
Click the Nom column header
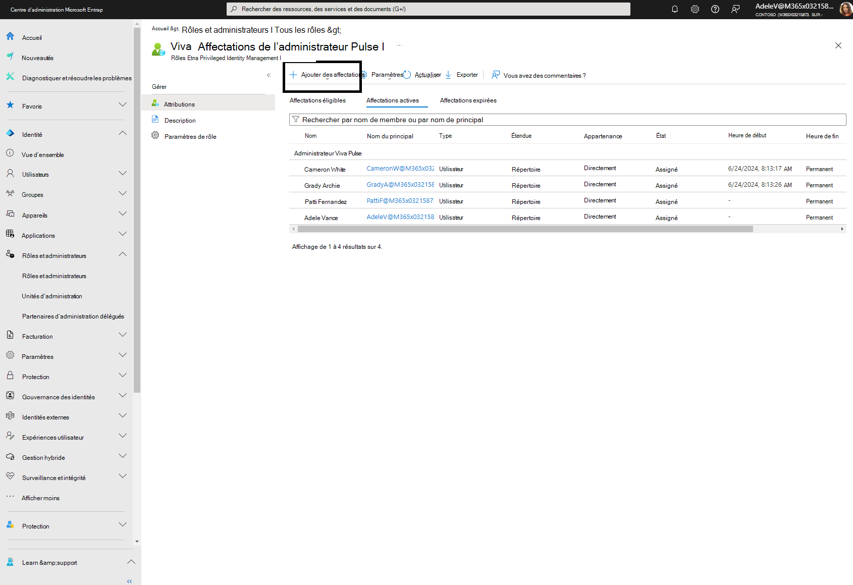click(x=310, y=136)
